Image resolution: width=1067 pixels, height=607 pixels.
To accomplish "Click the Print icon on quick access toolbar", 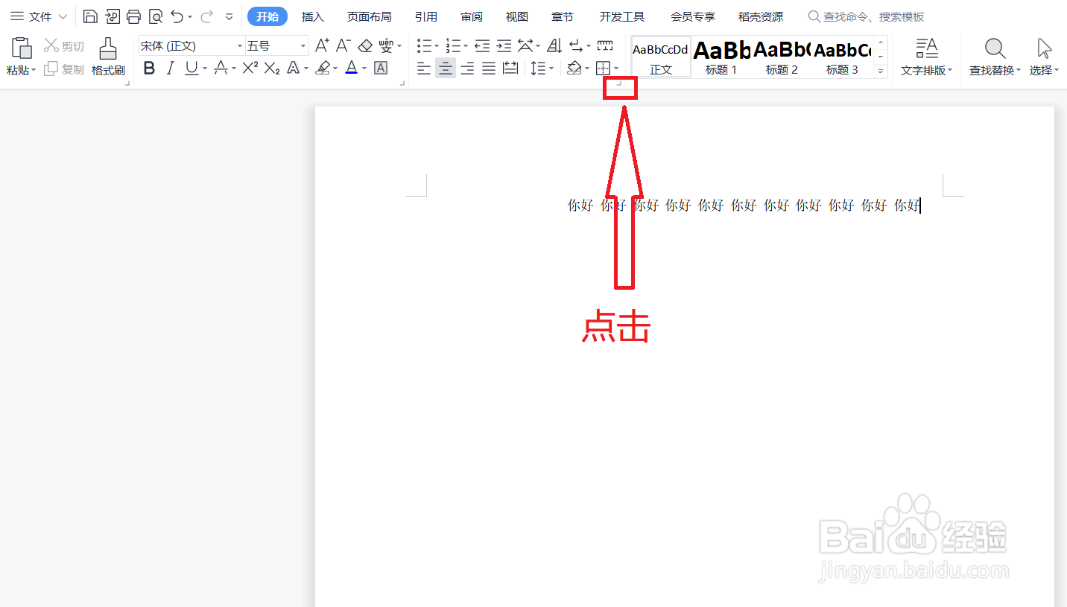I will 133,15.
